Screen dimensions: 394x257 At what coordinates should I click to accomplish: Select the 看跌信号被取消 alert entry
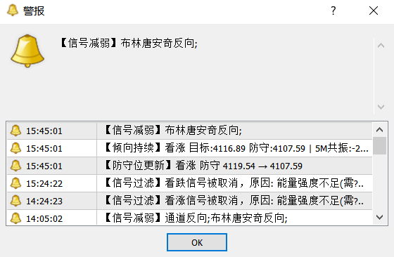(234, 183)
